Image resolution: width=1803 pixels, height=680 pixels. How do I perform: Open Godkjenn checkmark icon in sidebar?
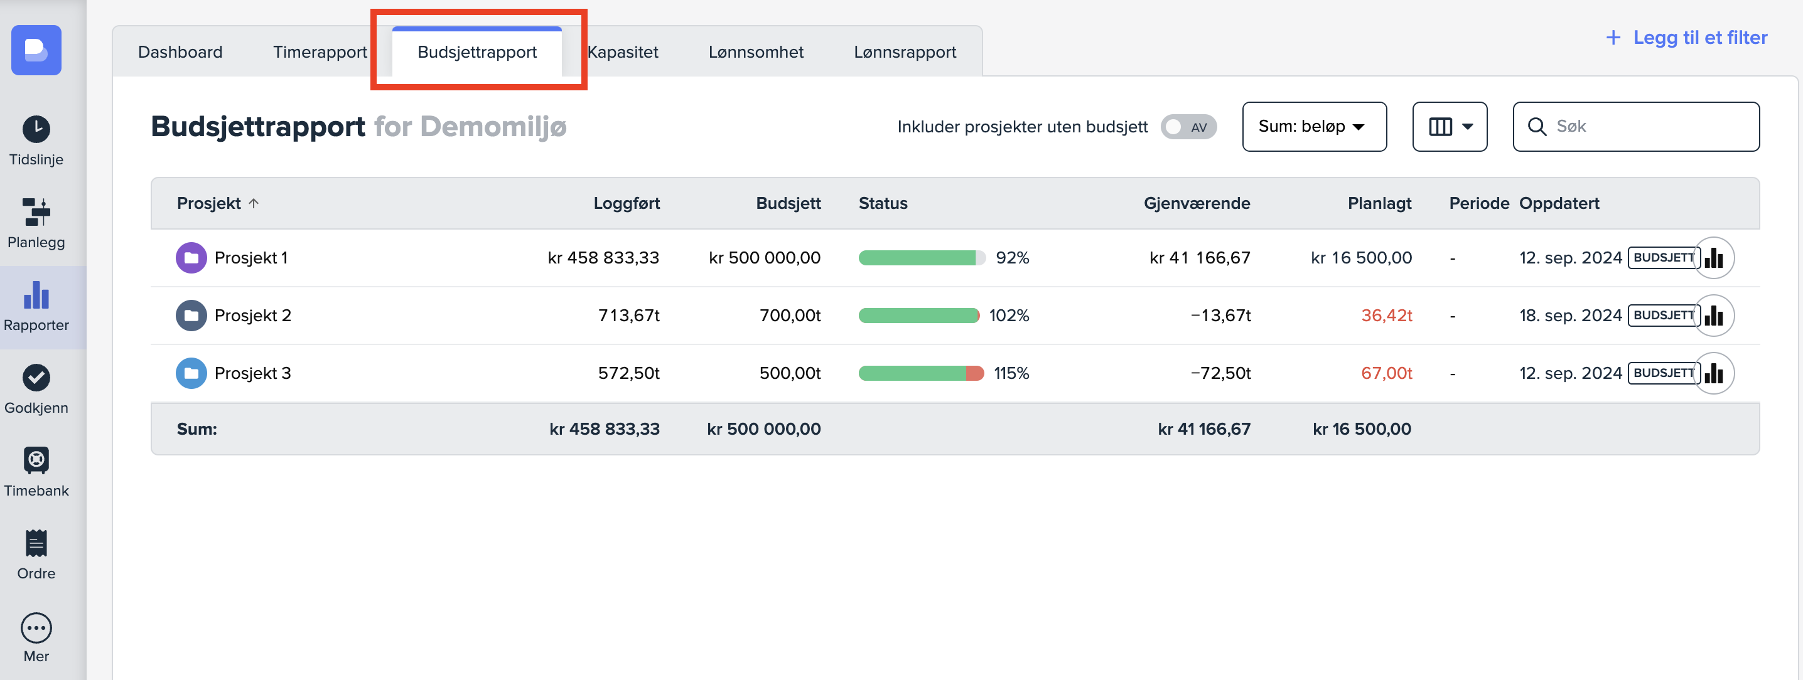[x=36, y=378]
